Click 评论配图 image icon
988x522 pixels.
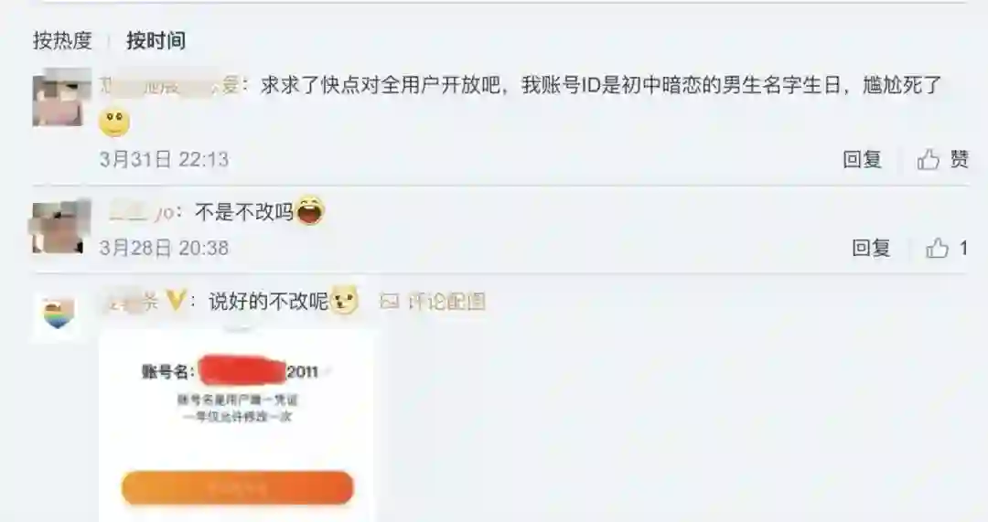coord(390,302)
